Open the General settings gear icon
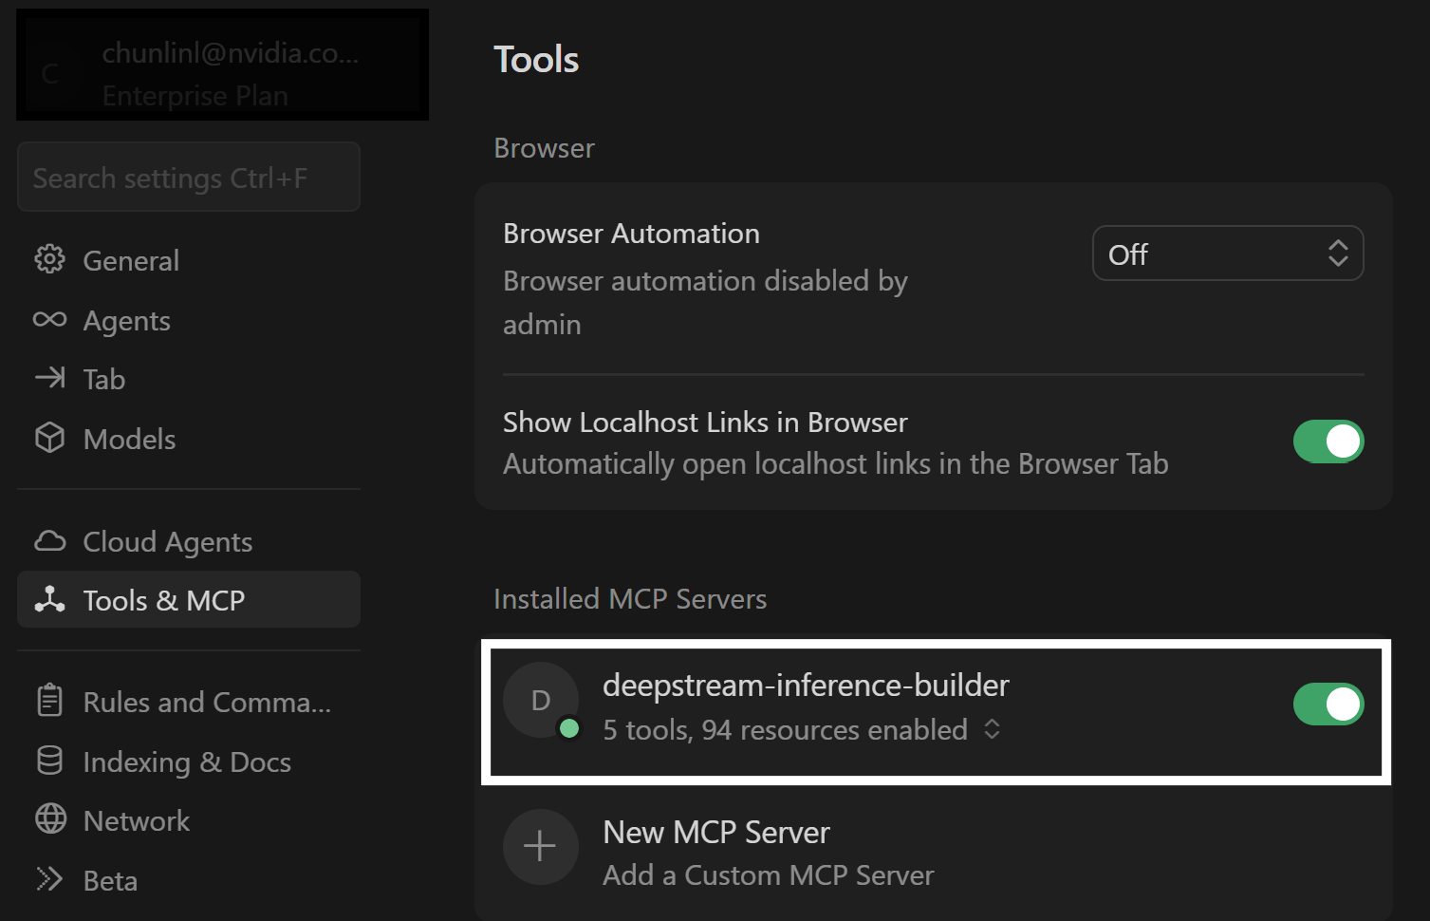1430x921 pixels. tap(50, 259)
